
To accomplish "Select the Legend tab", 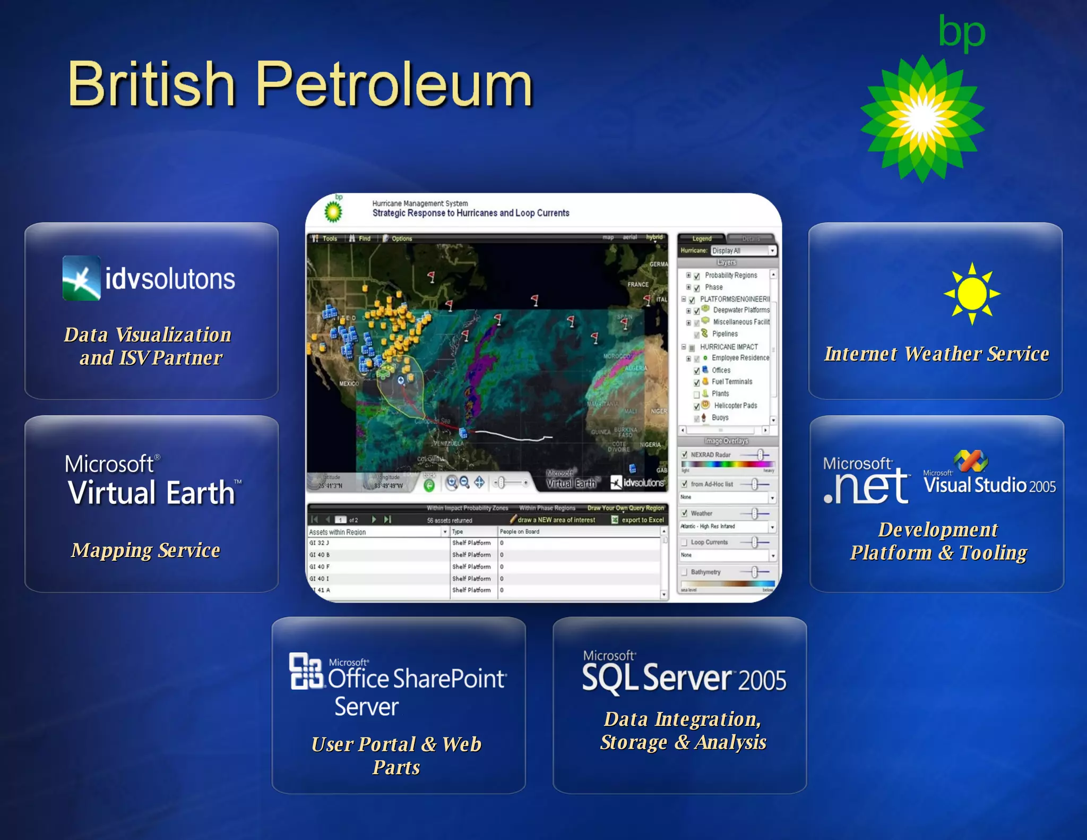I will [702, 238].
